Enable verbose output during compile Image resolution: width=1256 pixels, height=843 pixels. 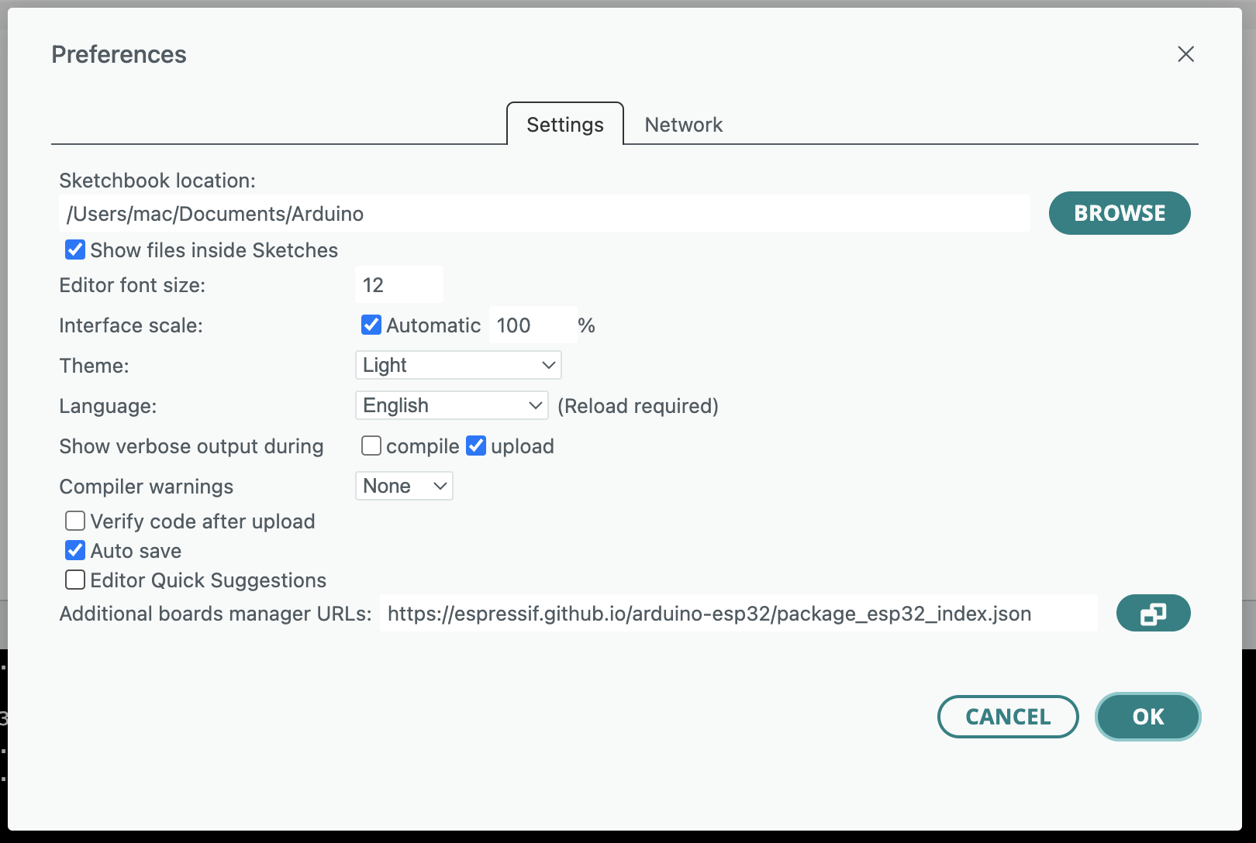(x=371, y=446)
